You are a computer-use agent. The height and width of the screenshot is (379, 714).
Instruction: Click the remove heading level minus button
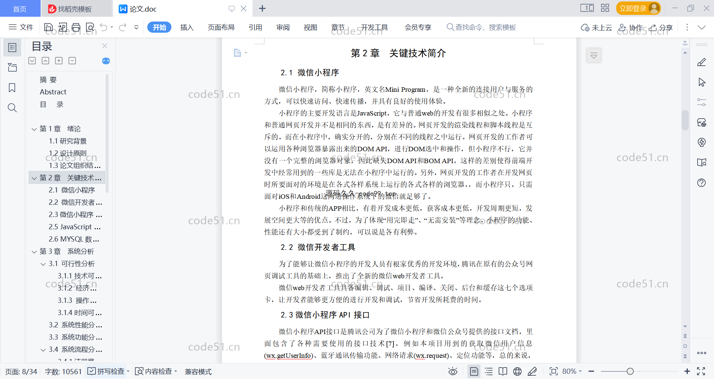(x=72, y=61)
